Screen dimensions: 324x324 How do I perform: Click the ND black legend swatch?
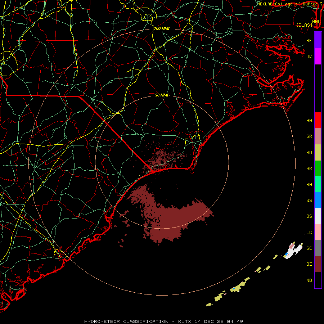[318, 280]
